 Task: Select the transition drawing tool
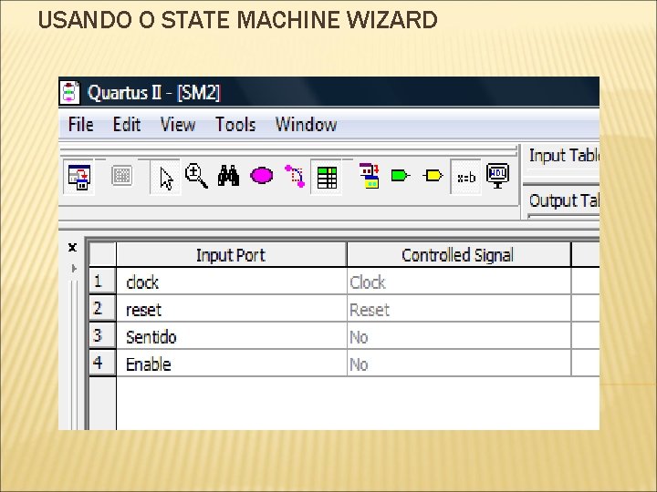[x=295, y=176]
